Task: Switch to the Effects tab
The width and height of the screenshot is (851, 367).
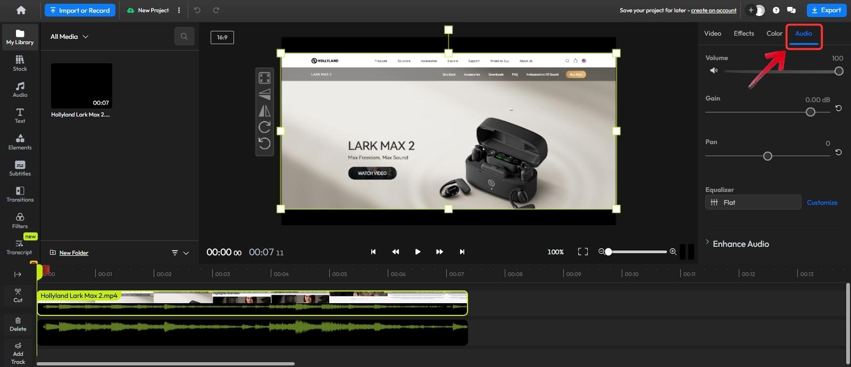Action: (x=744, y=33)
